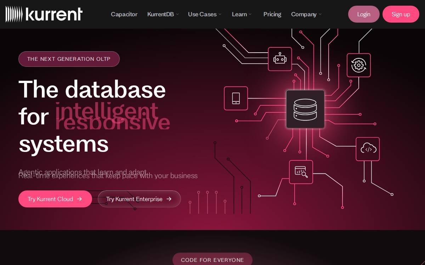Click the central database icon
This screenshot has height=265, width=425.
pos(305,109)
